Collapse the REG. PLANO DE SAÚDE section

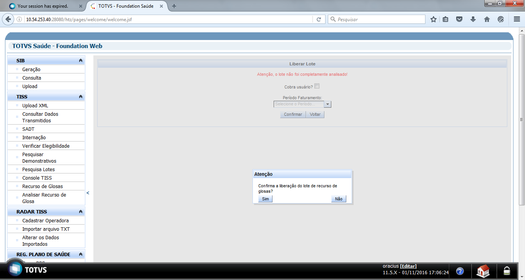click(x=81, y=255)
